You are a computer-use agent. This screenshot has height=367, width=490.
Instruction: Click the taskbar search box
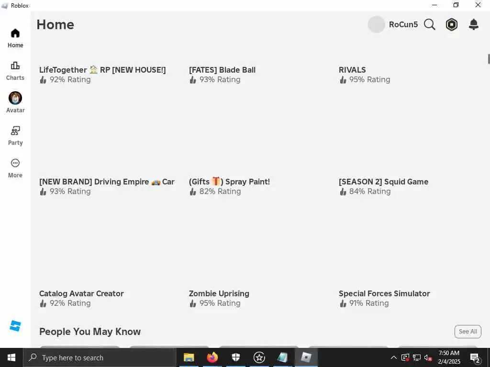point(100,357)
